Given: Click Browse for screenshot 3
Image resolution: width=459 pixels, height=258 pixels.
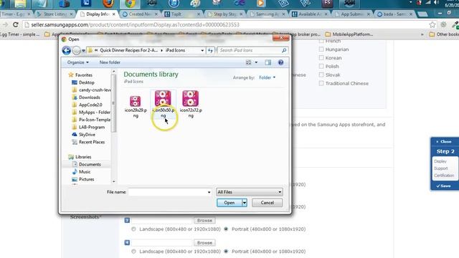Looking at the screenshot, I should (x=204, y=220).
